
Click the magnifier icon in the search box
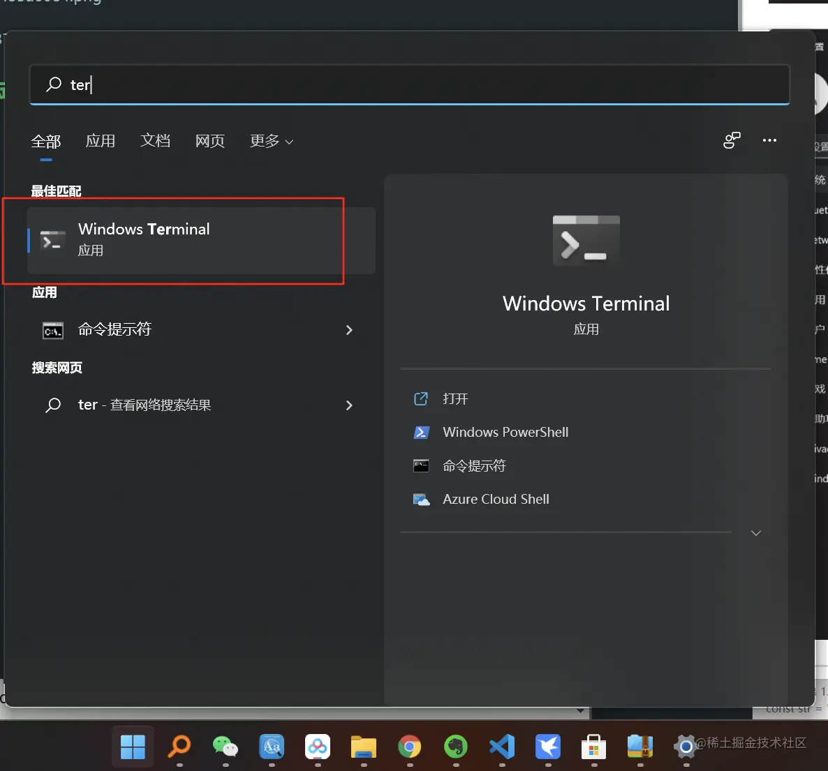(54, 84)
